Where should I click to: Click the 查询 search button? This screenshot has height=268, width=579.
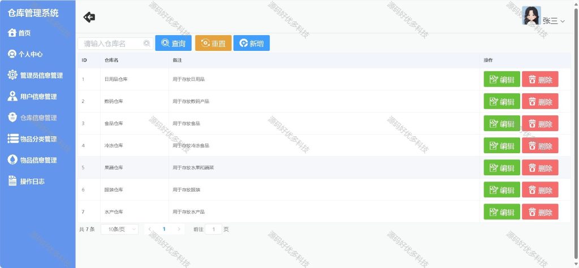(174, 43)
